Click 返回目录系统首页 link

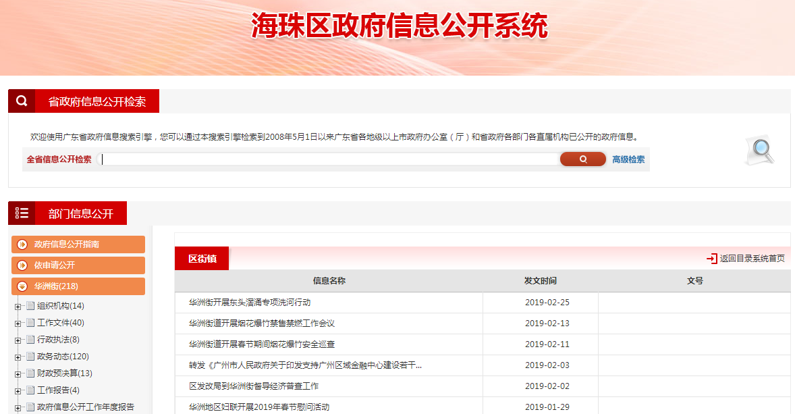point(752,258)
